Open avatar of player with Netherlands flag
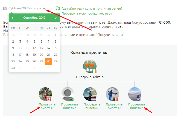 (x=90, y=94)
